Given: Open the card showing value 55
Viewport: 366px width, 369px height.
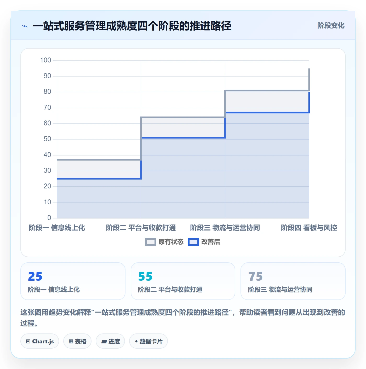Looking at the screenshot, I should pyautogui.click(x=183, y=281).
